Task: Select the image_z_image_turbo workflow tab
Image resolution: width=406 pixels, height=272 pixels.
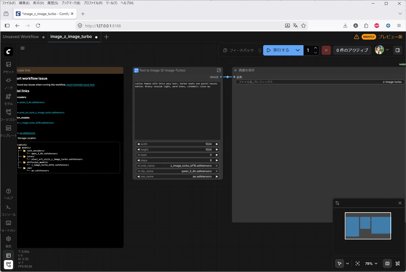Action: pyautogui.click(x=74, y=37)
